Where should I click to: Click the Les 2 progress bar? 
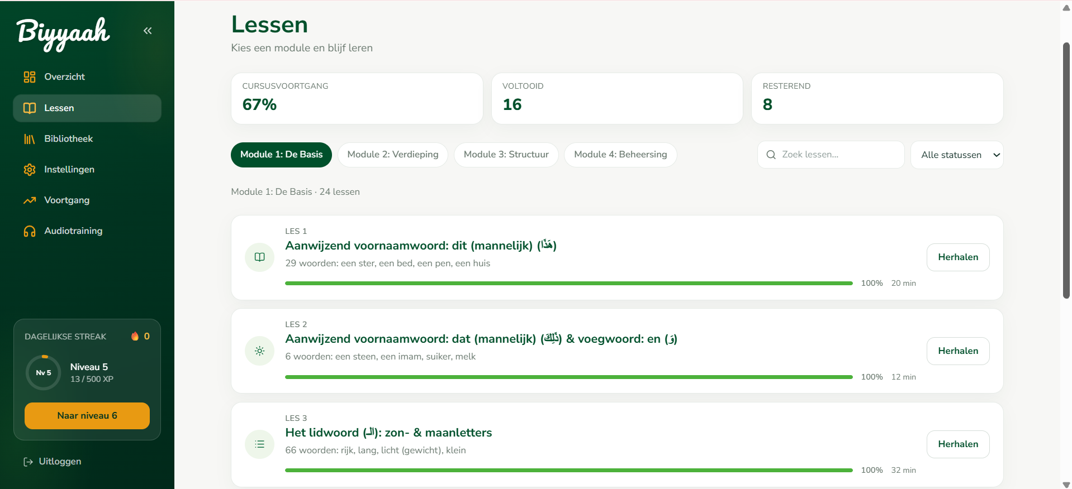coord(569,377)
